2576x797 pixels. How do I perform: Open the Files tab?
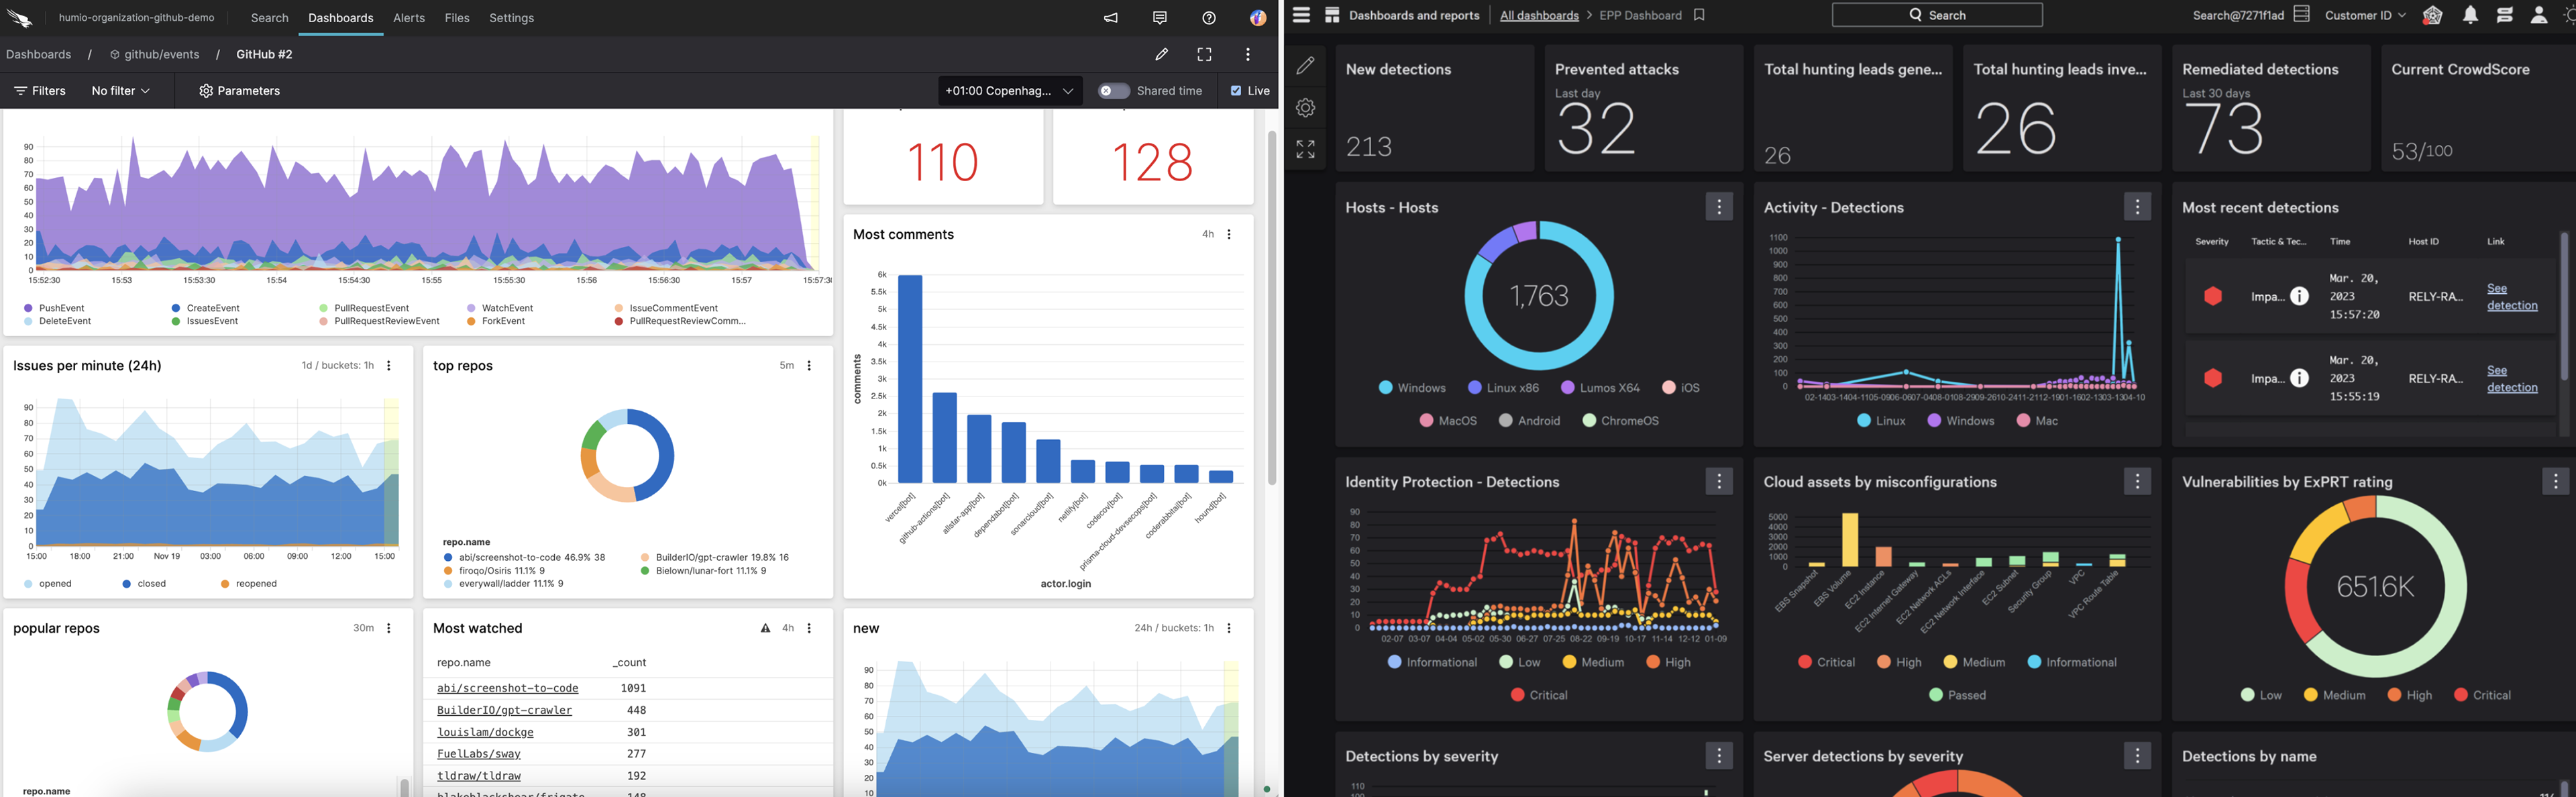pos(457,18)
